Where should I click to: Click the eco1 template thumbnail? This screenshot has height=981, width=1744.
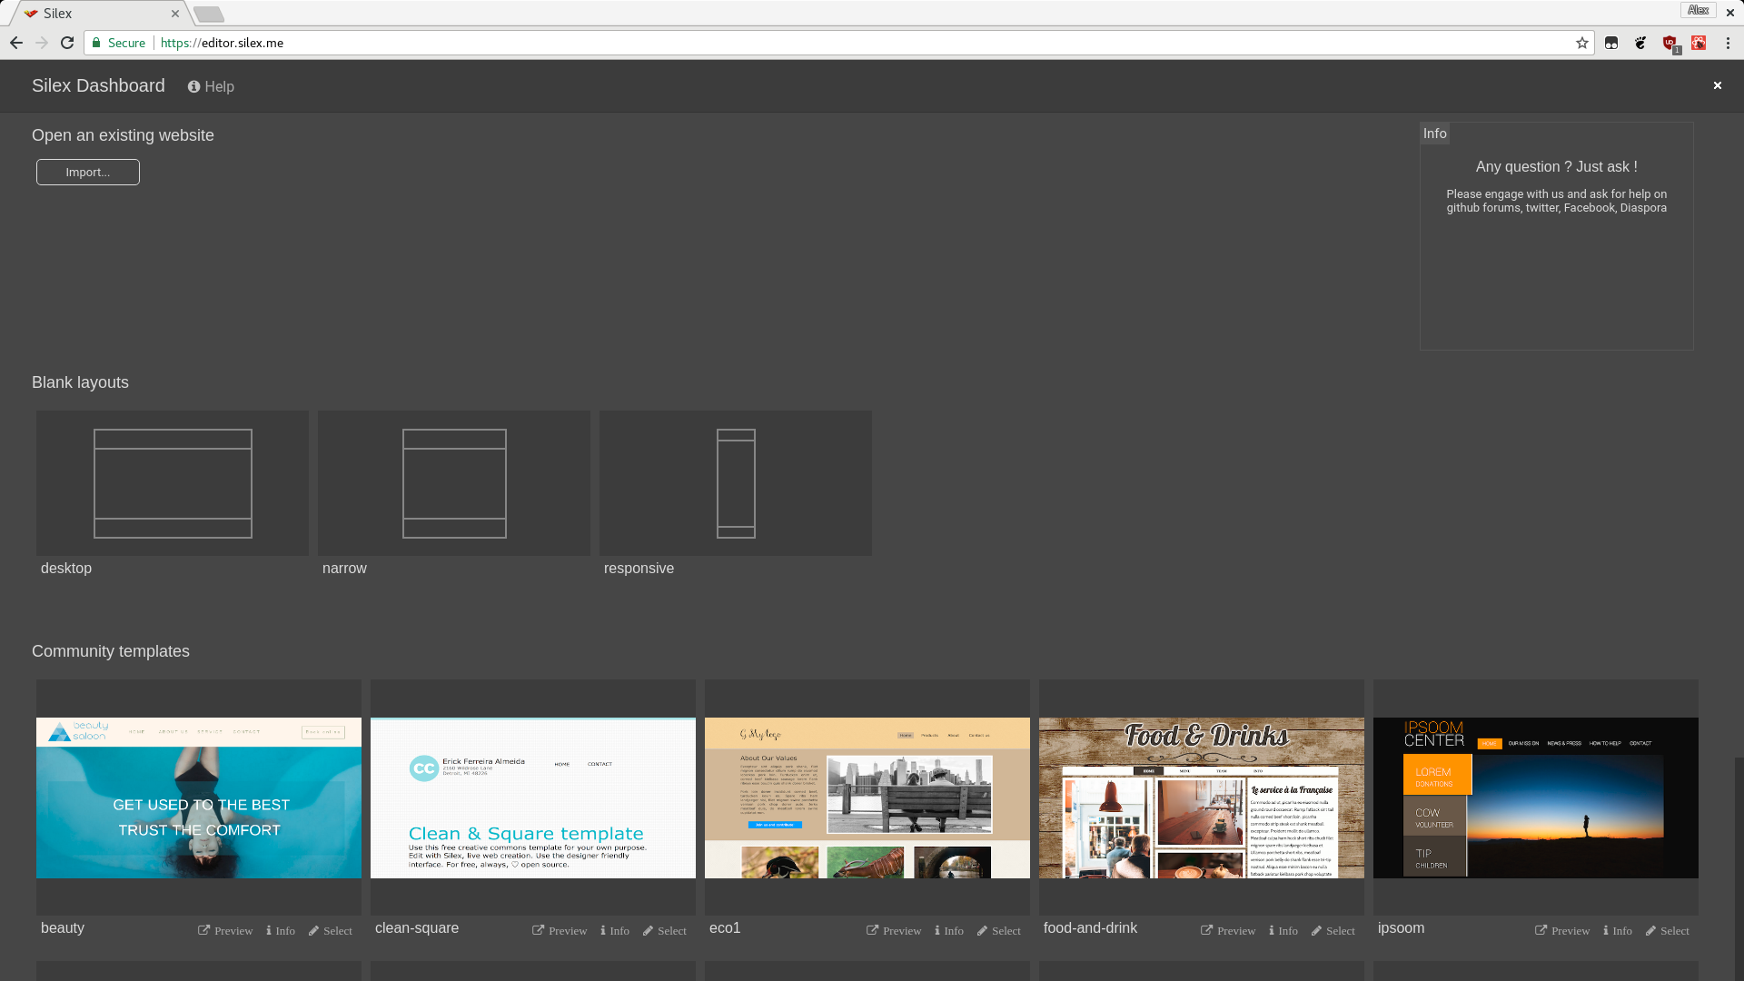867,798
